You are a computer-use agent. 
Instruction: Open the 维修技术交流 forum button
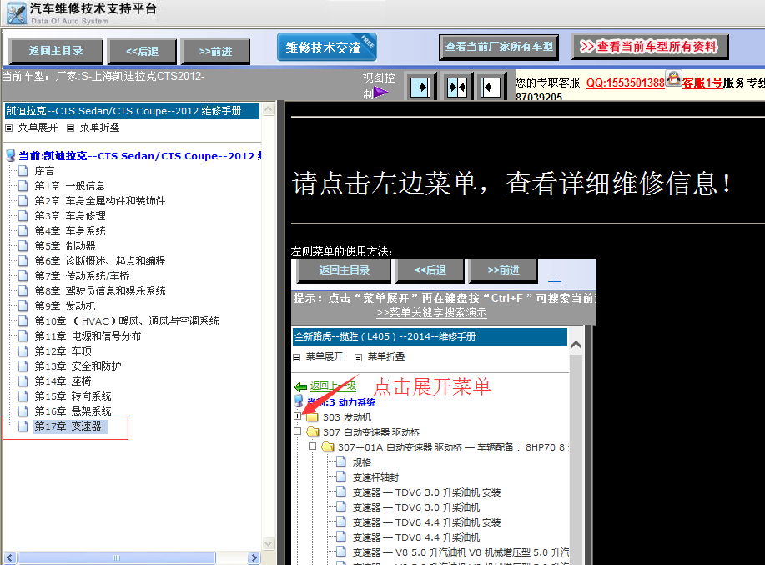coord(326,48)
